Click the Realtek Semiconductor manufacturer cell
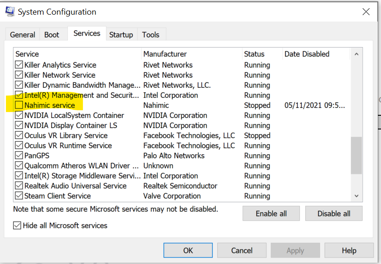The width and height of the screenshot is (381, 264). [x=180, y=186]
